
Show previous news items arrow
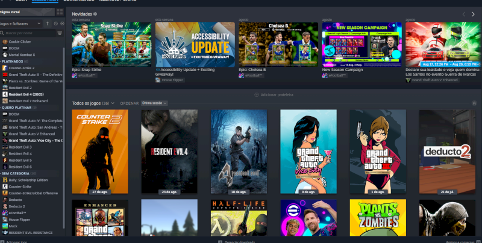coord(464,14)
